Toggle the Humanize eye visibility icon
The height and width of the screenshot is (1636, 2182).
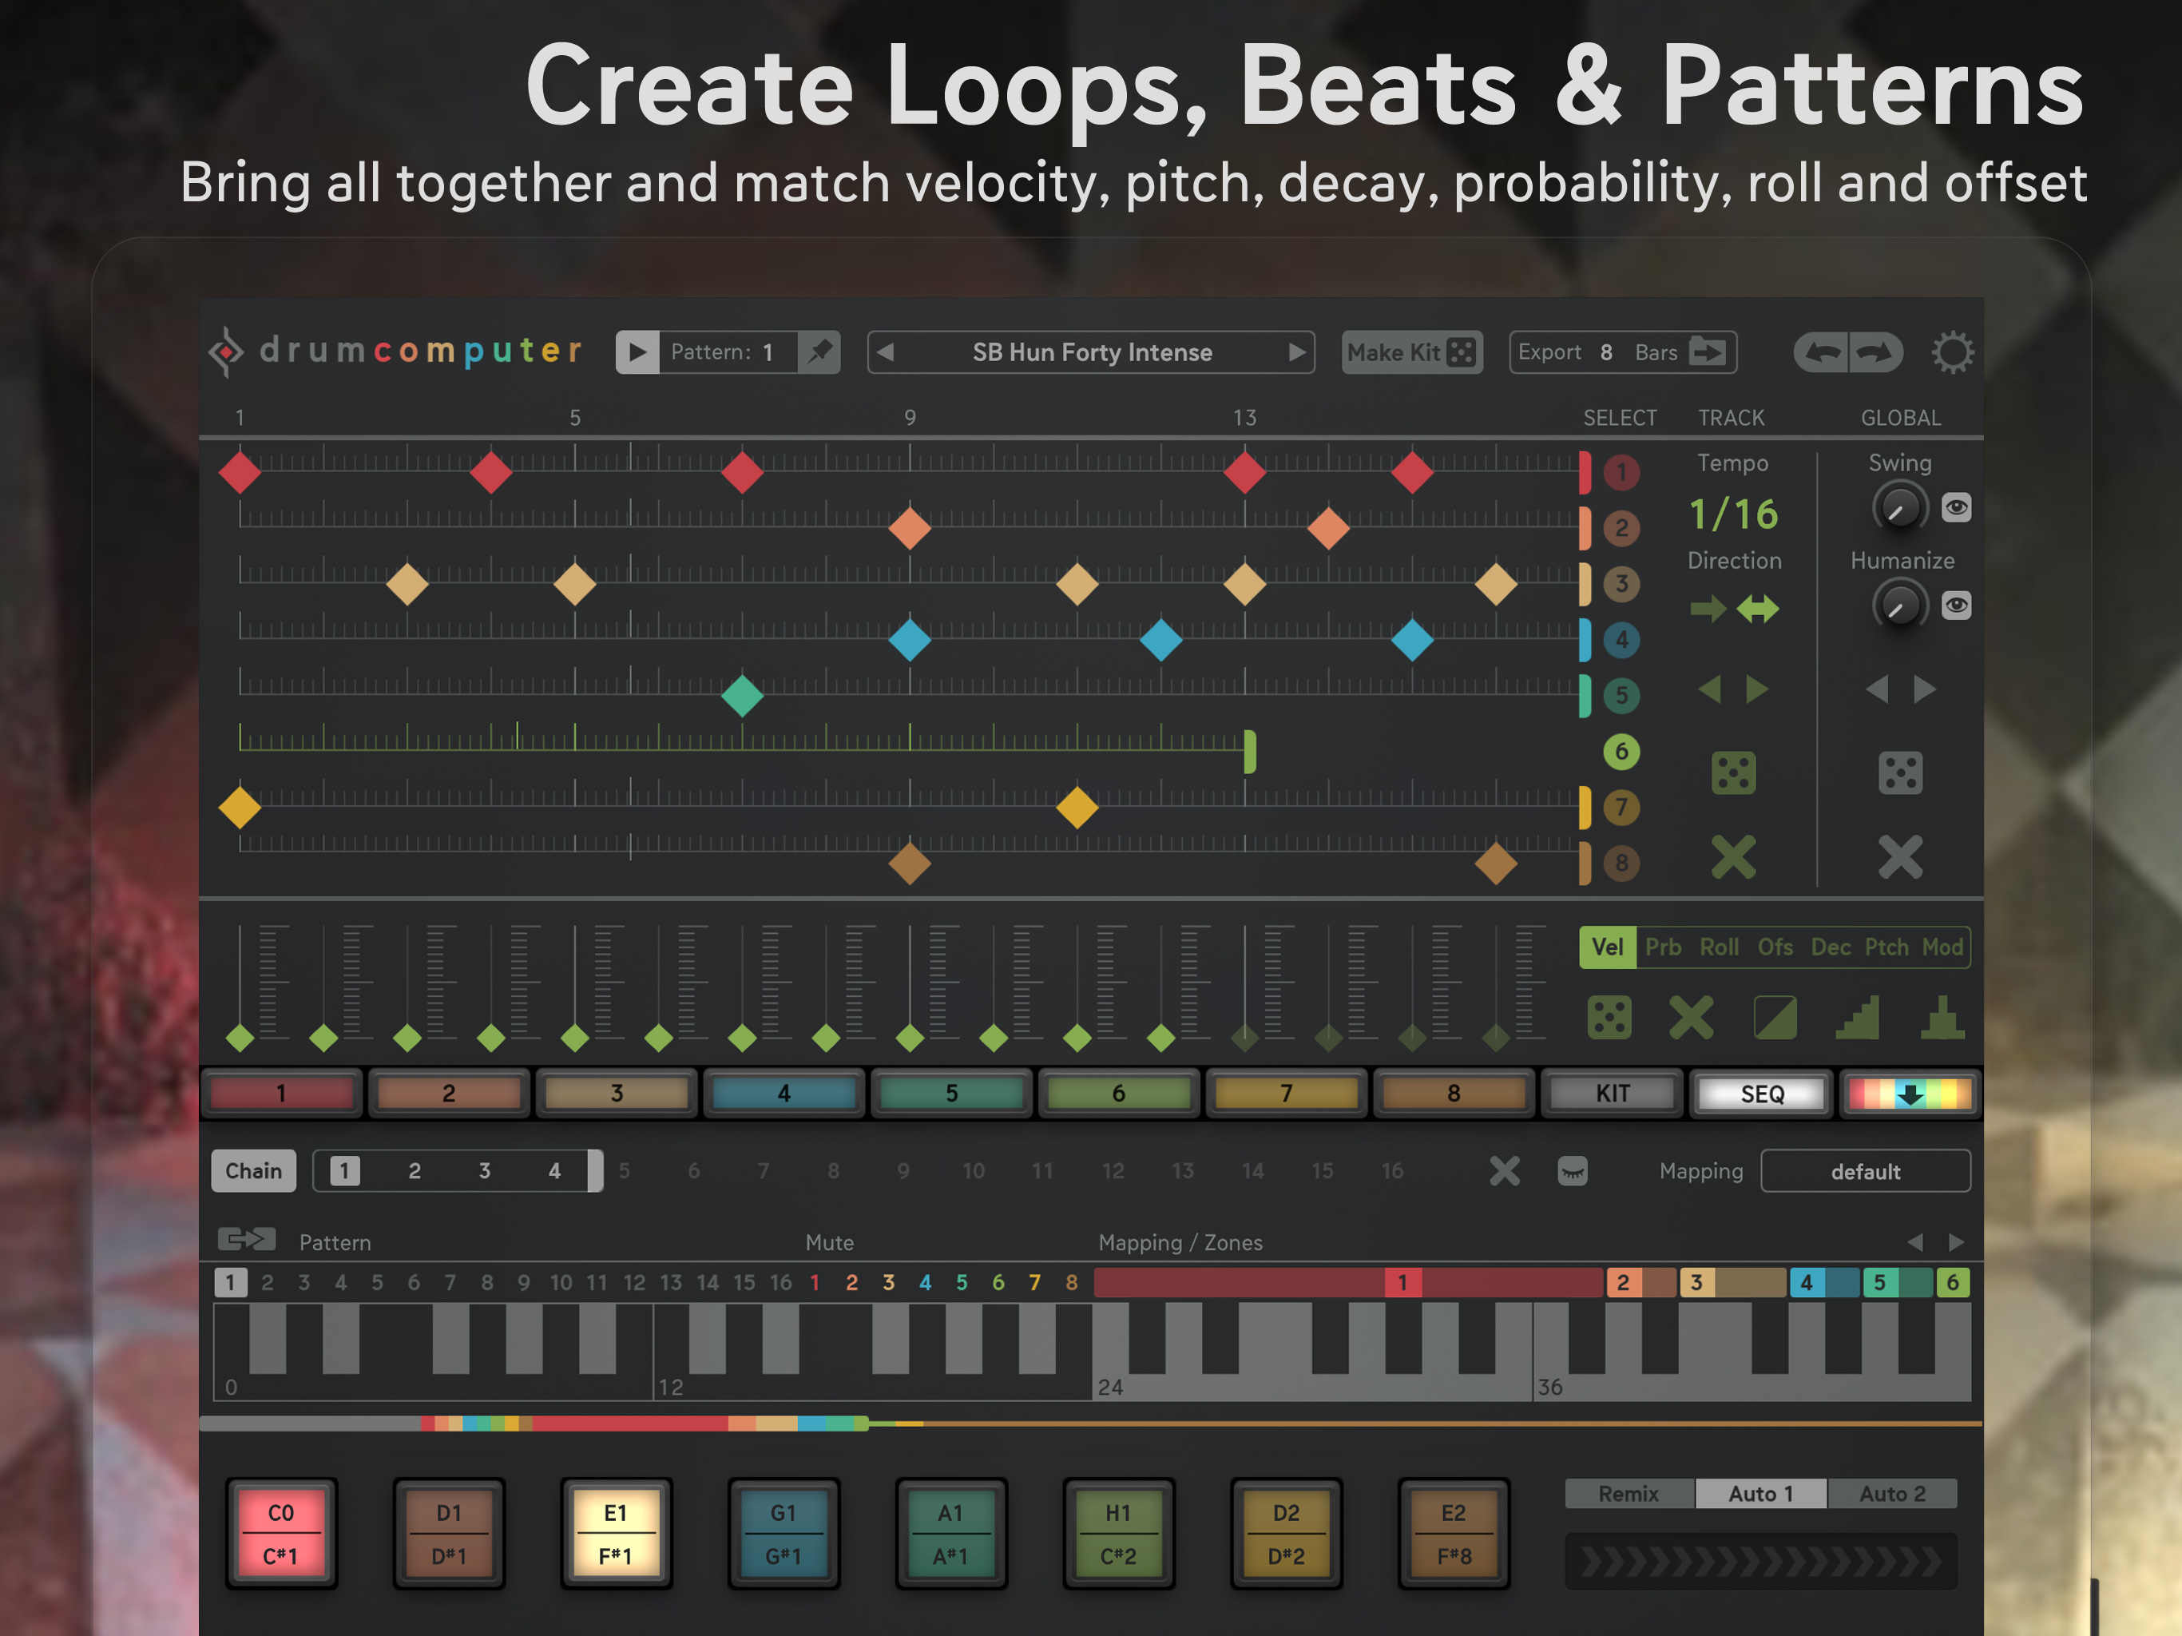[x=1956, y=605]
